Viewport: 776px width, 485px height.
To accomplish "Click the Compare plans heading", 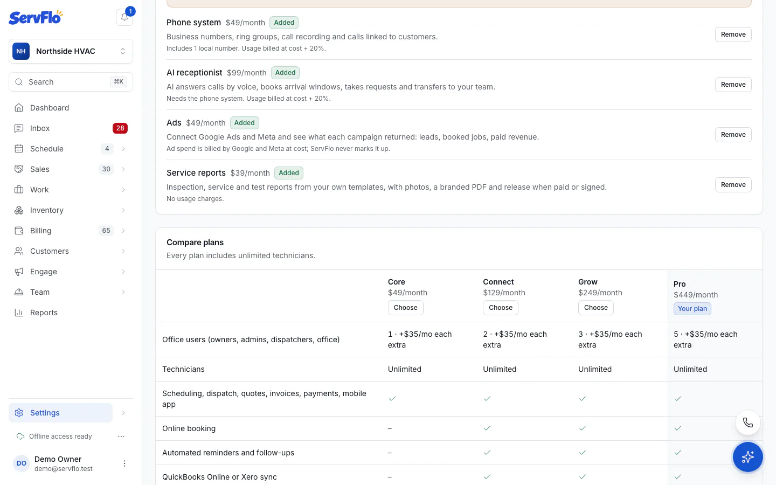I will tap(195, 242).
